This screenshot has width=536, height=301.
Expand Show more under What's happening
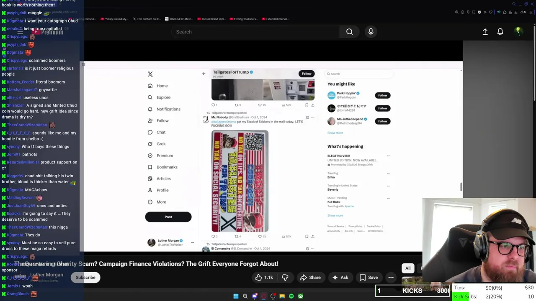tap(335, 216)
